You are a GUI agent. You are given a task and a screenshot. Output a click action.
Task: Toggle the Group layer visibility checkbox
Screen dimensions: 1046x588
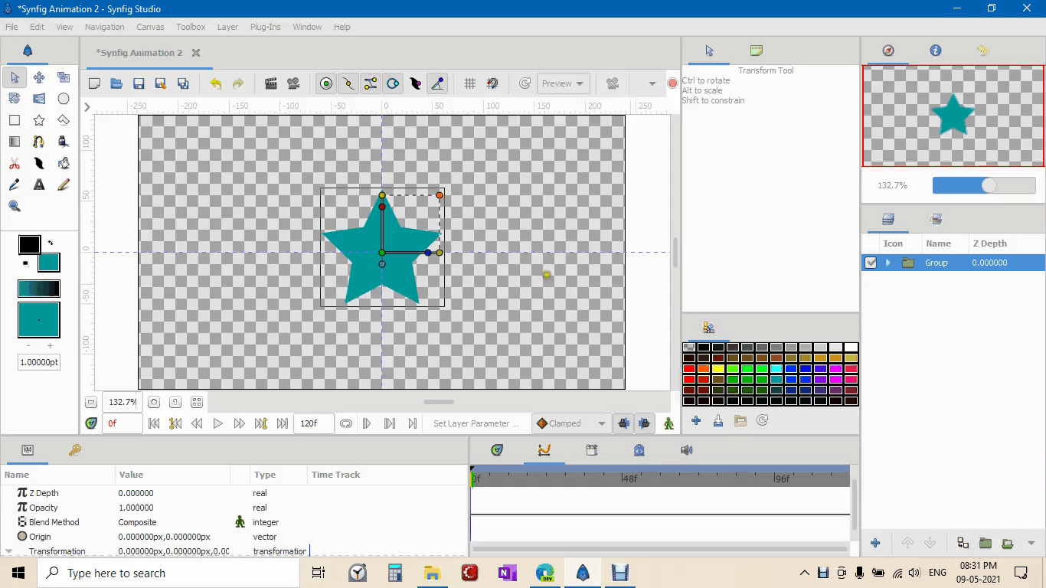click(871, 263)
